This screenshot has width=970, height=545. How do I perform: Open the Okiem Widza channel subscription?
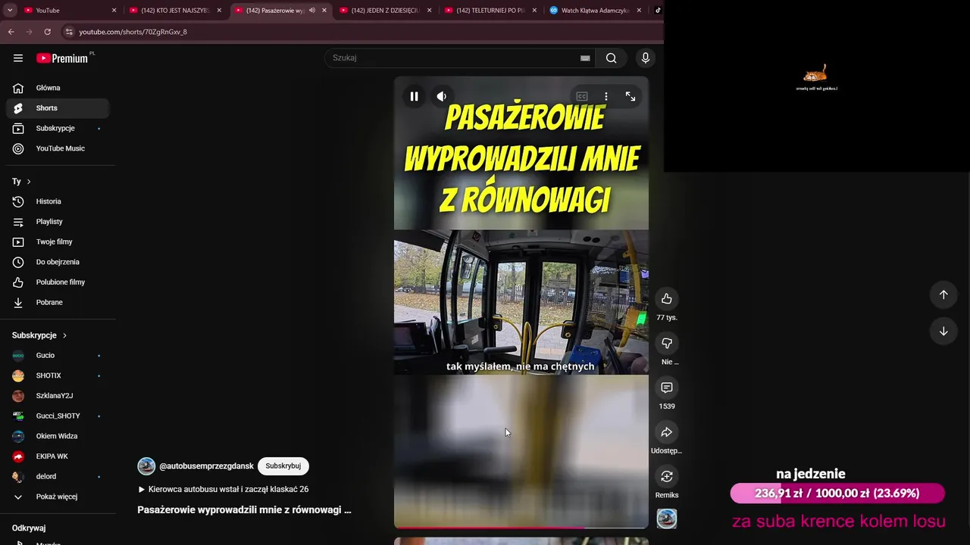coord(58,436)
